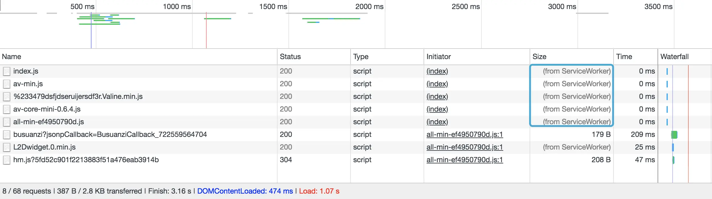Image resolution: width=712 pixels, height=199 pixels.
Task: Open all-min-ef4950790d.js:1 initiator link for hm.js
Action: coord(465,160)
